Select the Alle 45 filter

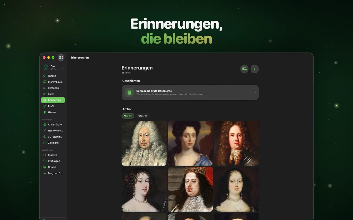(128, 116)
